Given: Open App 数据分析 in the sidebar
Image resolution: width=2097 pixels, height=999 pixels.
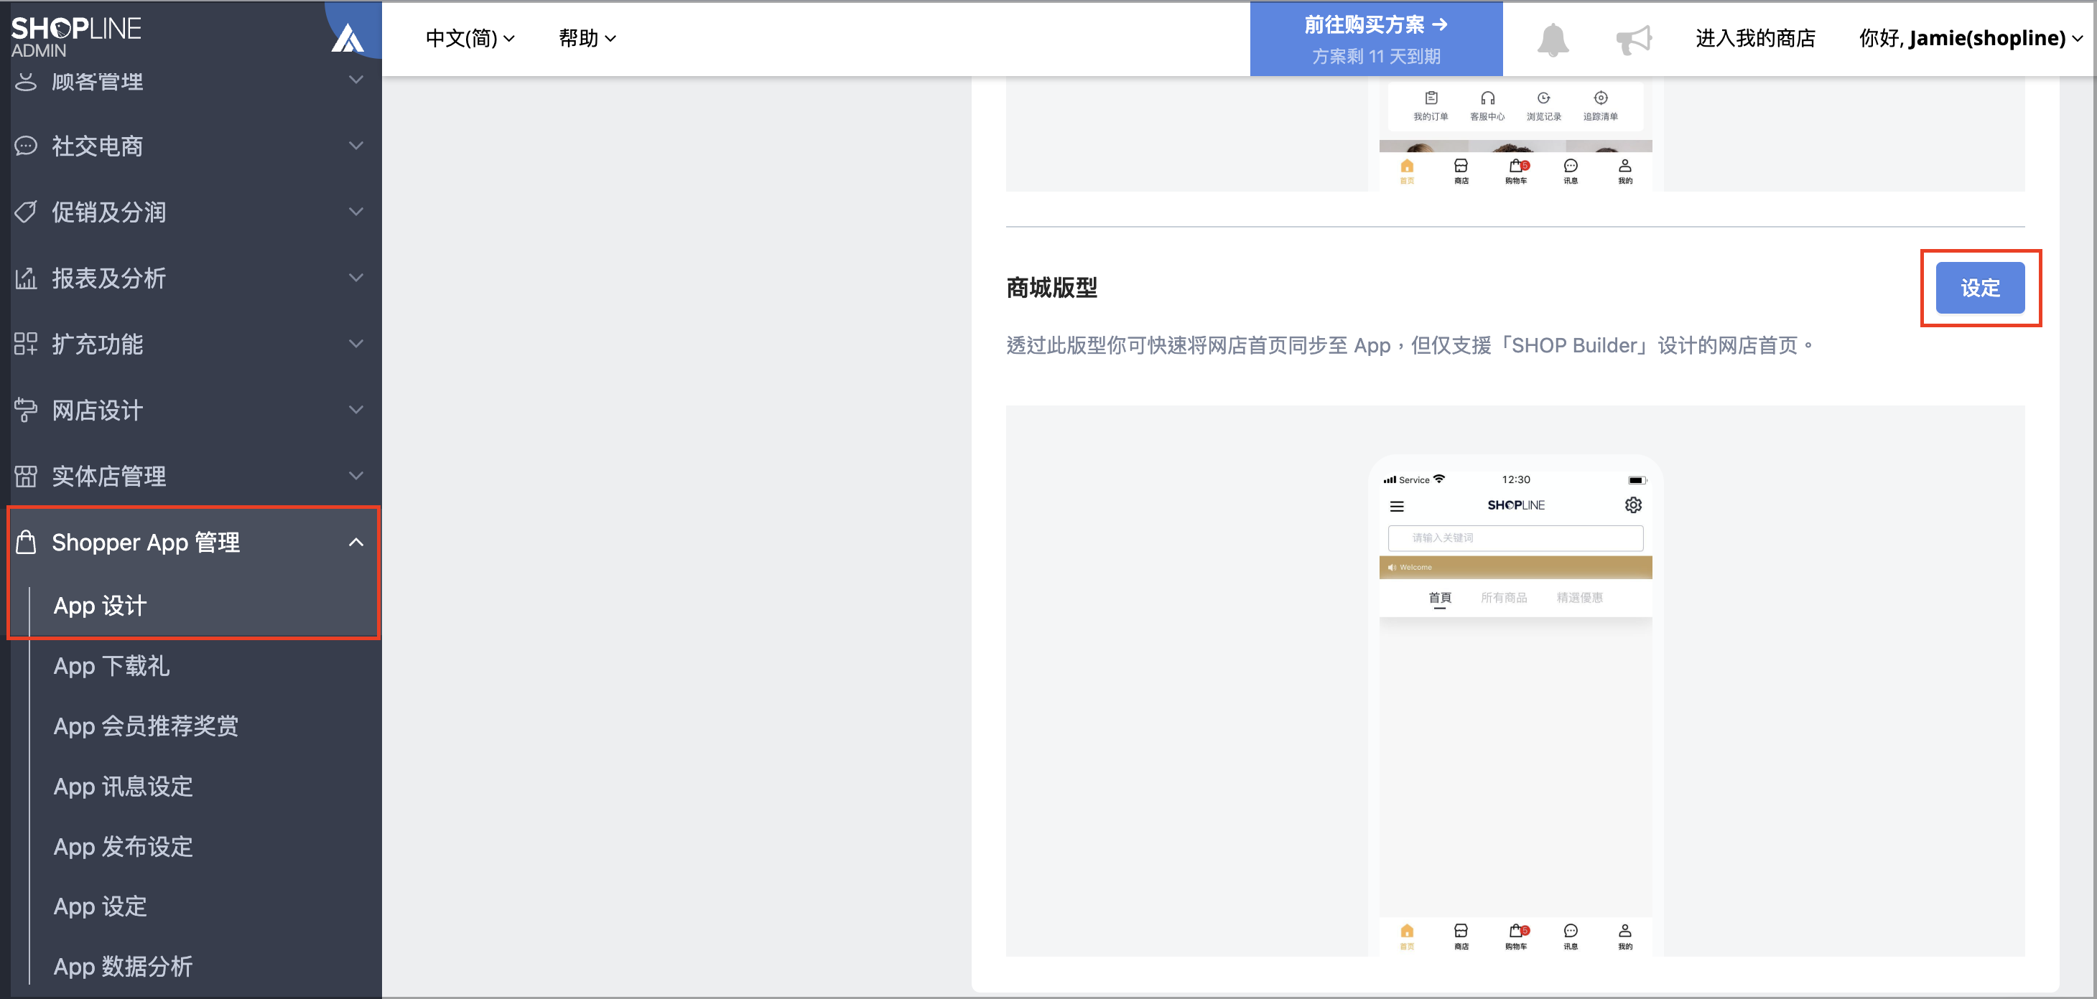Looking at the screenshot, I should coord(123,966).
